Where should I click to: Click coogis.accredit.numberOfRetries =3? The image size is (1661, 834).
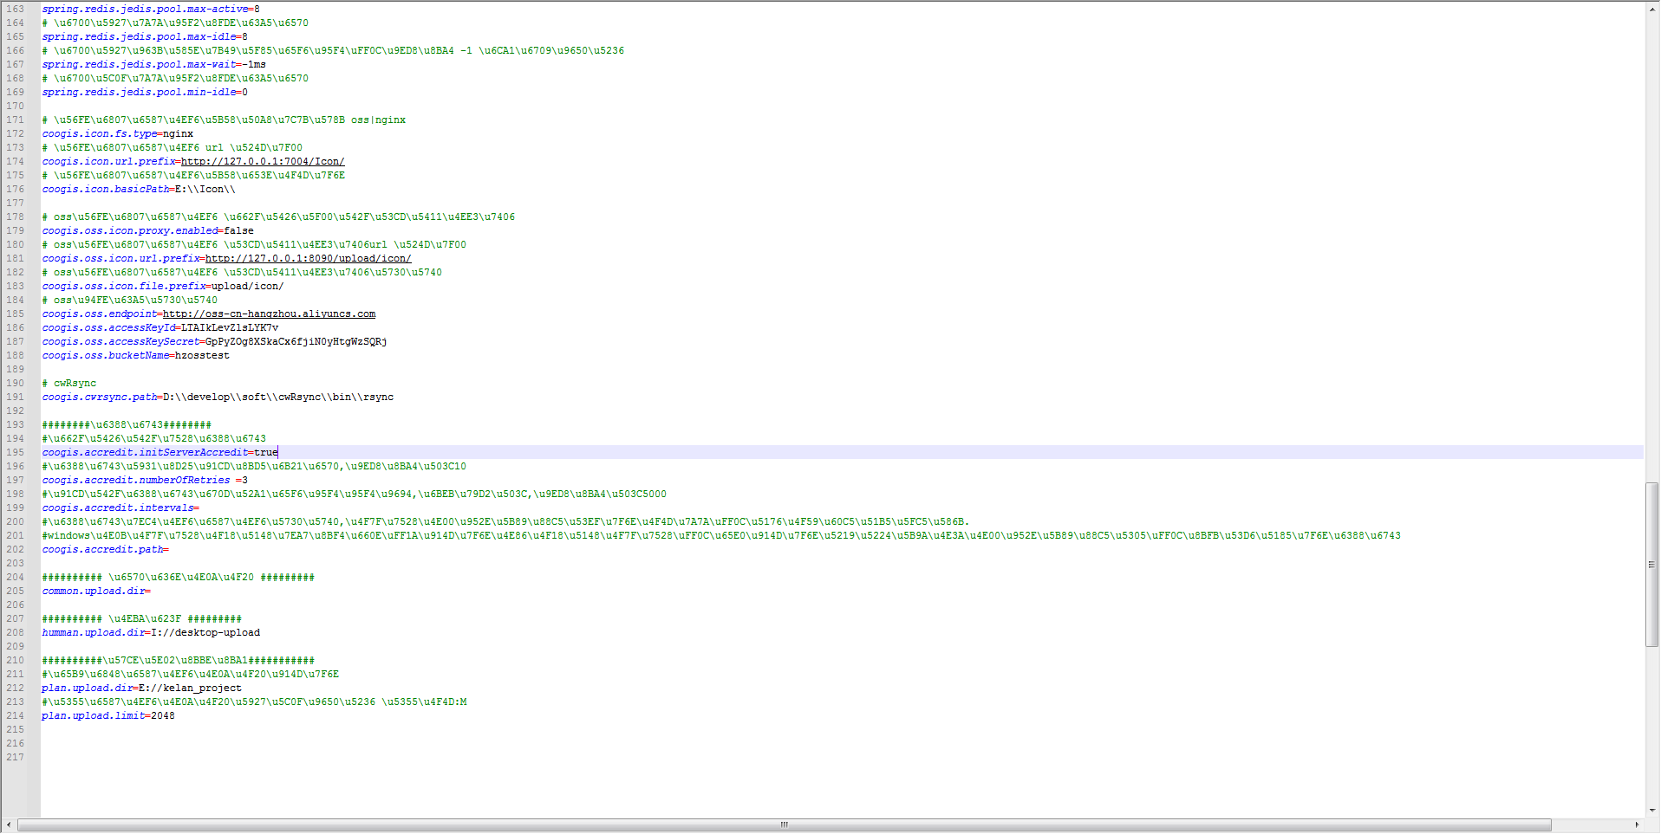point(145,480)
